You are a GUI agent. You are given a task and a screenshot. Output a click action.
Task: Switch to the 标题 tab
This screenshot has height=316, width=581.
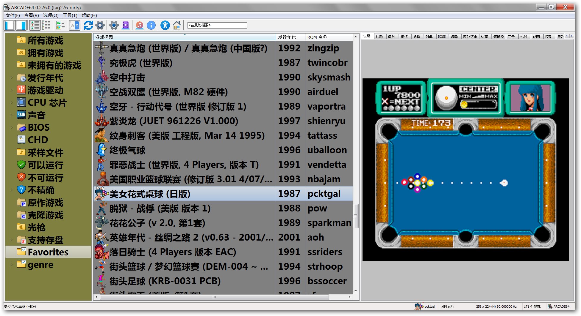[x=379, y=37]
